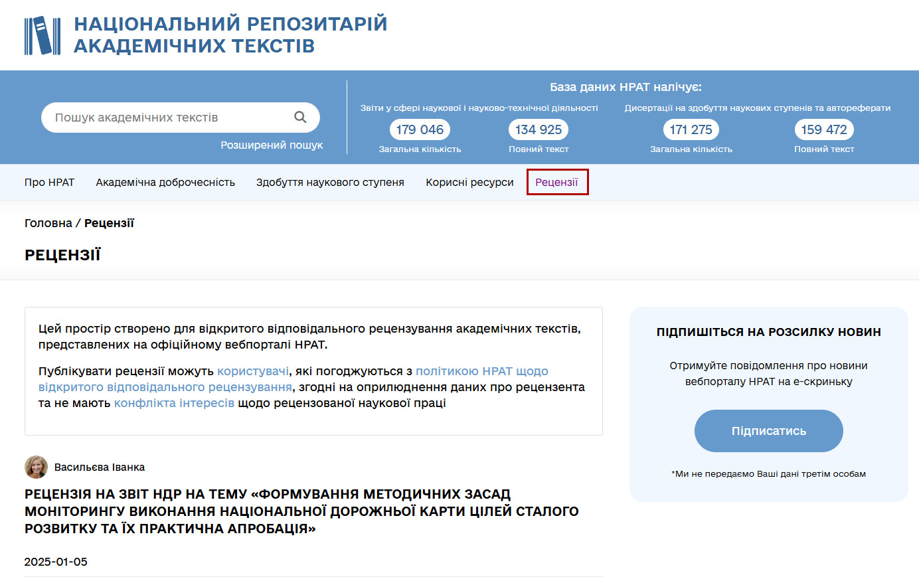Image resolution: width=919 pixels, height=585 pixels.
Task: Go to Головна breadcrumb link
Action: (x=48, y=223)
